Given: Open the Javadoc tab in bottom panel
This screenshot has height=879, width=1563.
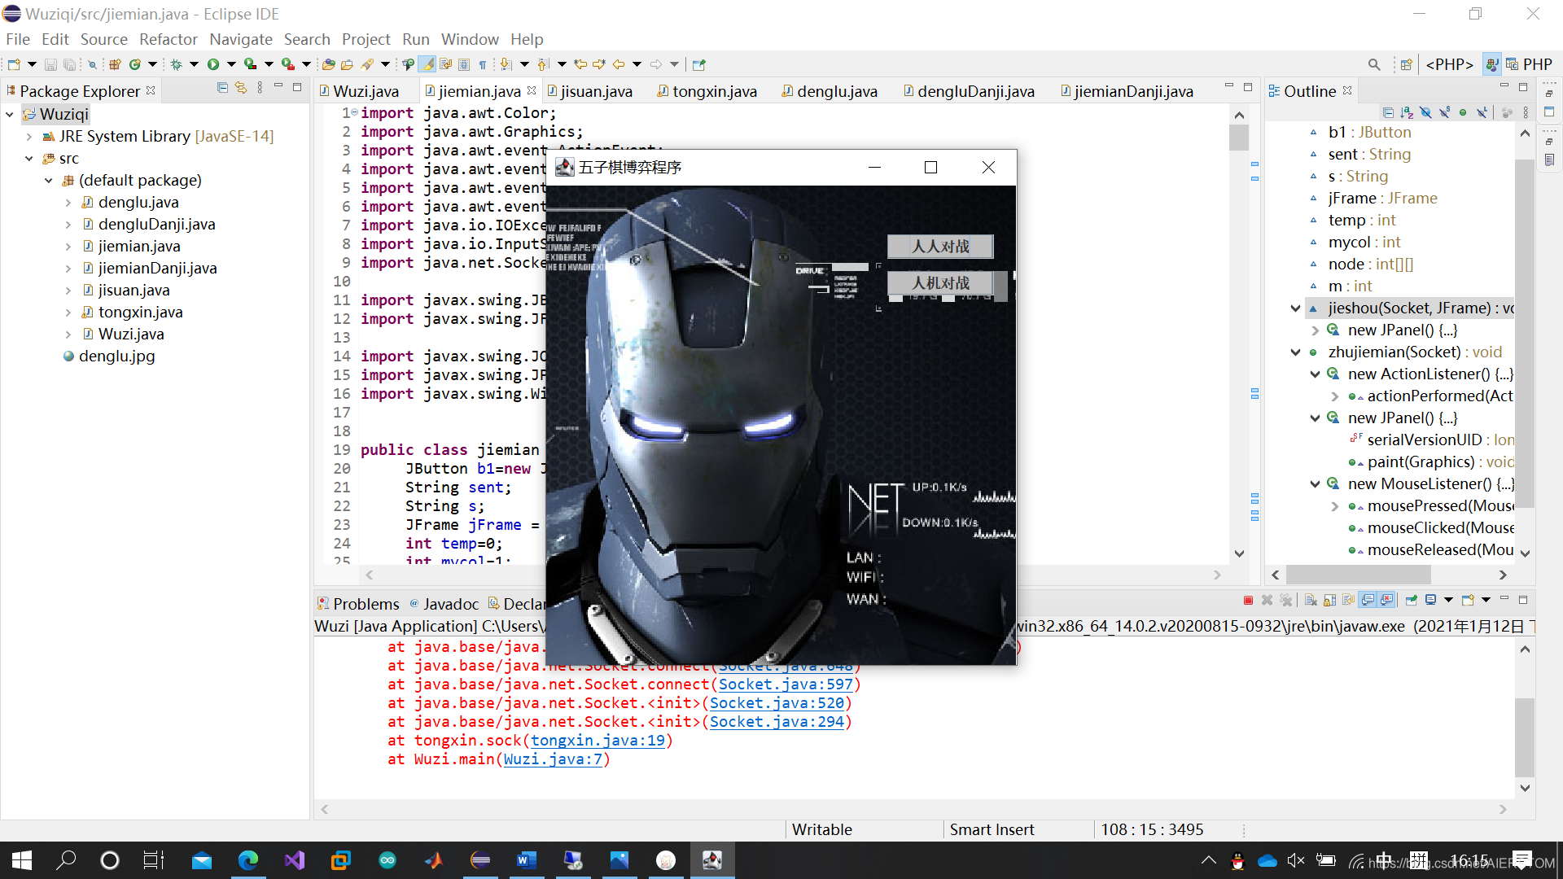Looking at the screenshot, I should (444, 604).
